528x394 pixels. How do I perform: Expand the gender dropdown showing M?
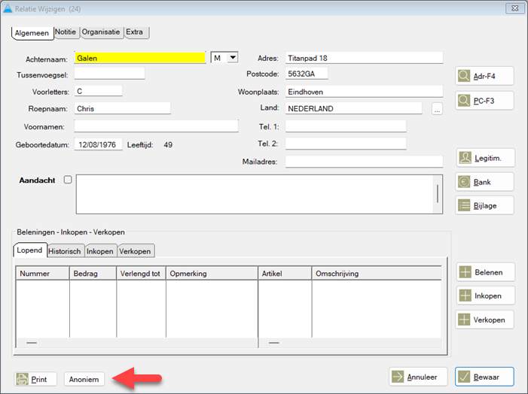[233, 57]
